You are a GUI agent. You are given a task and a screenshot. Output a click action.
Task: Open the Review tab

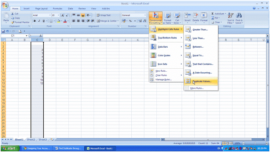point(82,9)
